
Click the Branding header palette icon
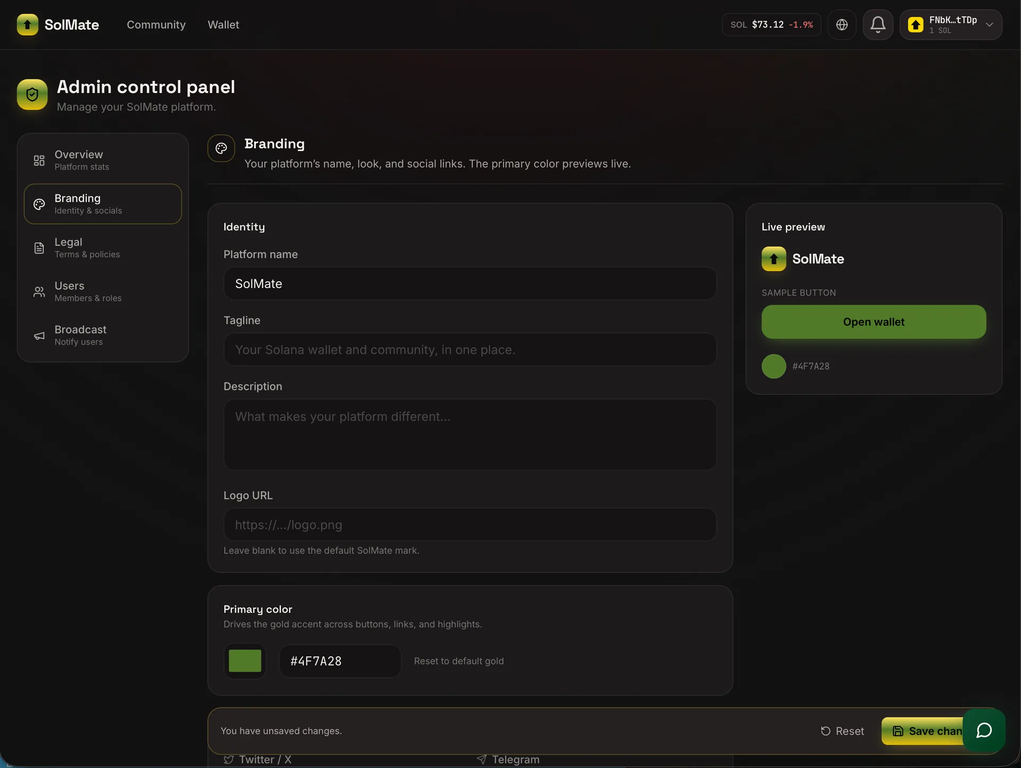(221, 148)
